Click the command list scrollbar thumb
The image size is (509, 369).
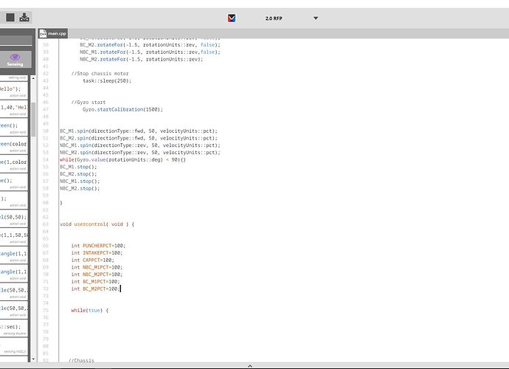[x=33, y=120]
